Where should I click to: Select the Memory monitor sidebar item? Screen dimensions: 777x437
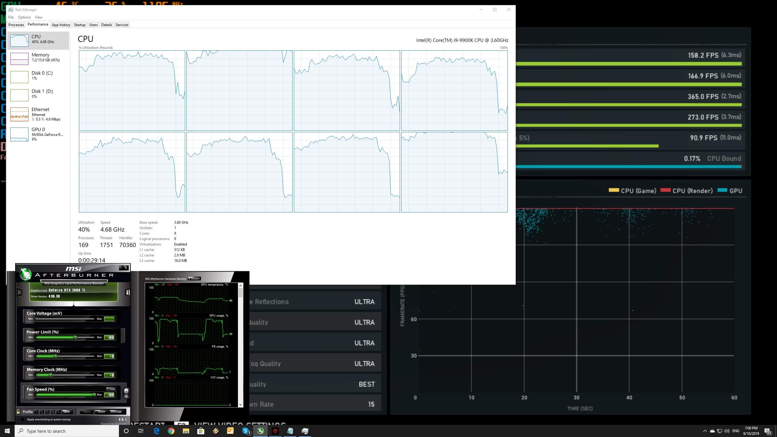[x=40, y=58]
